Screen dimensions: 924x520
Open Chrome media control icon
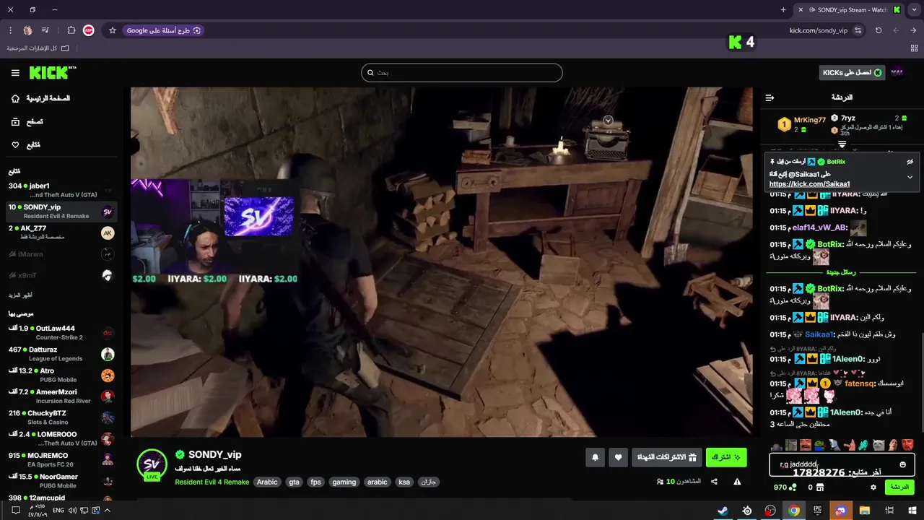[45, 30]
